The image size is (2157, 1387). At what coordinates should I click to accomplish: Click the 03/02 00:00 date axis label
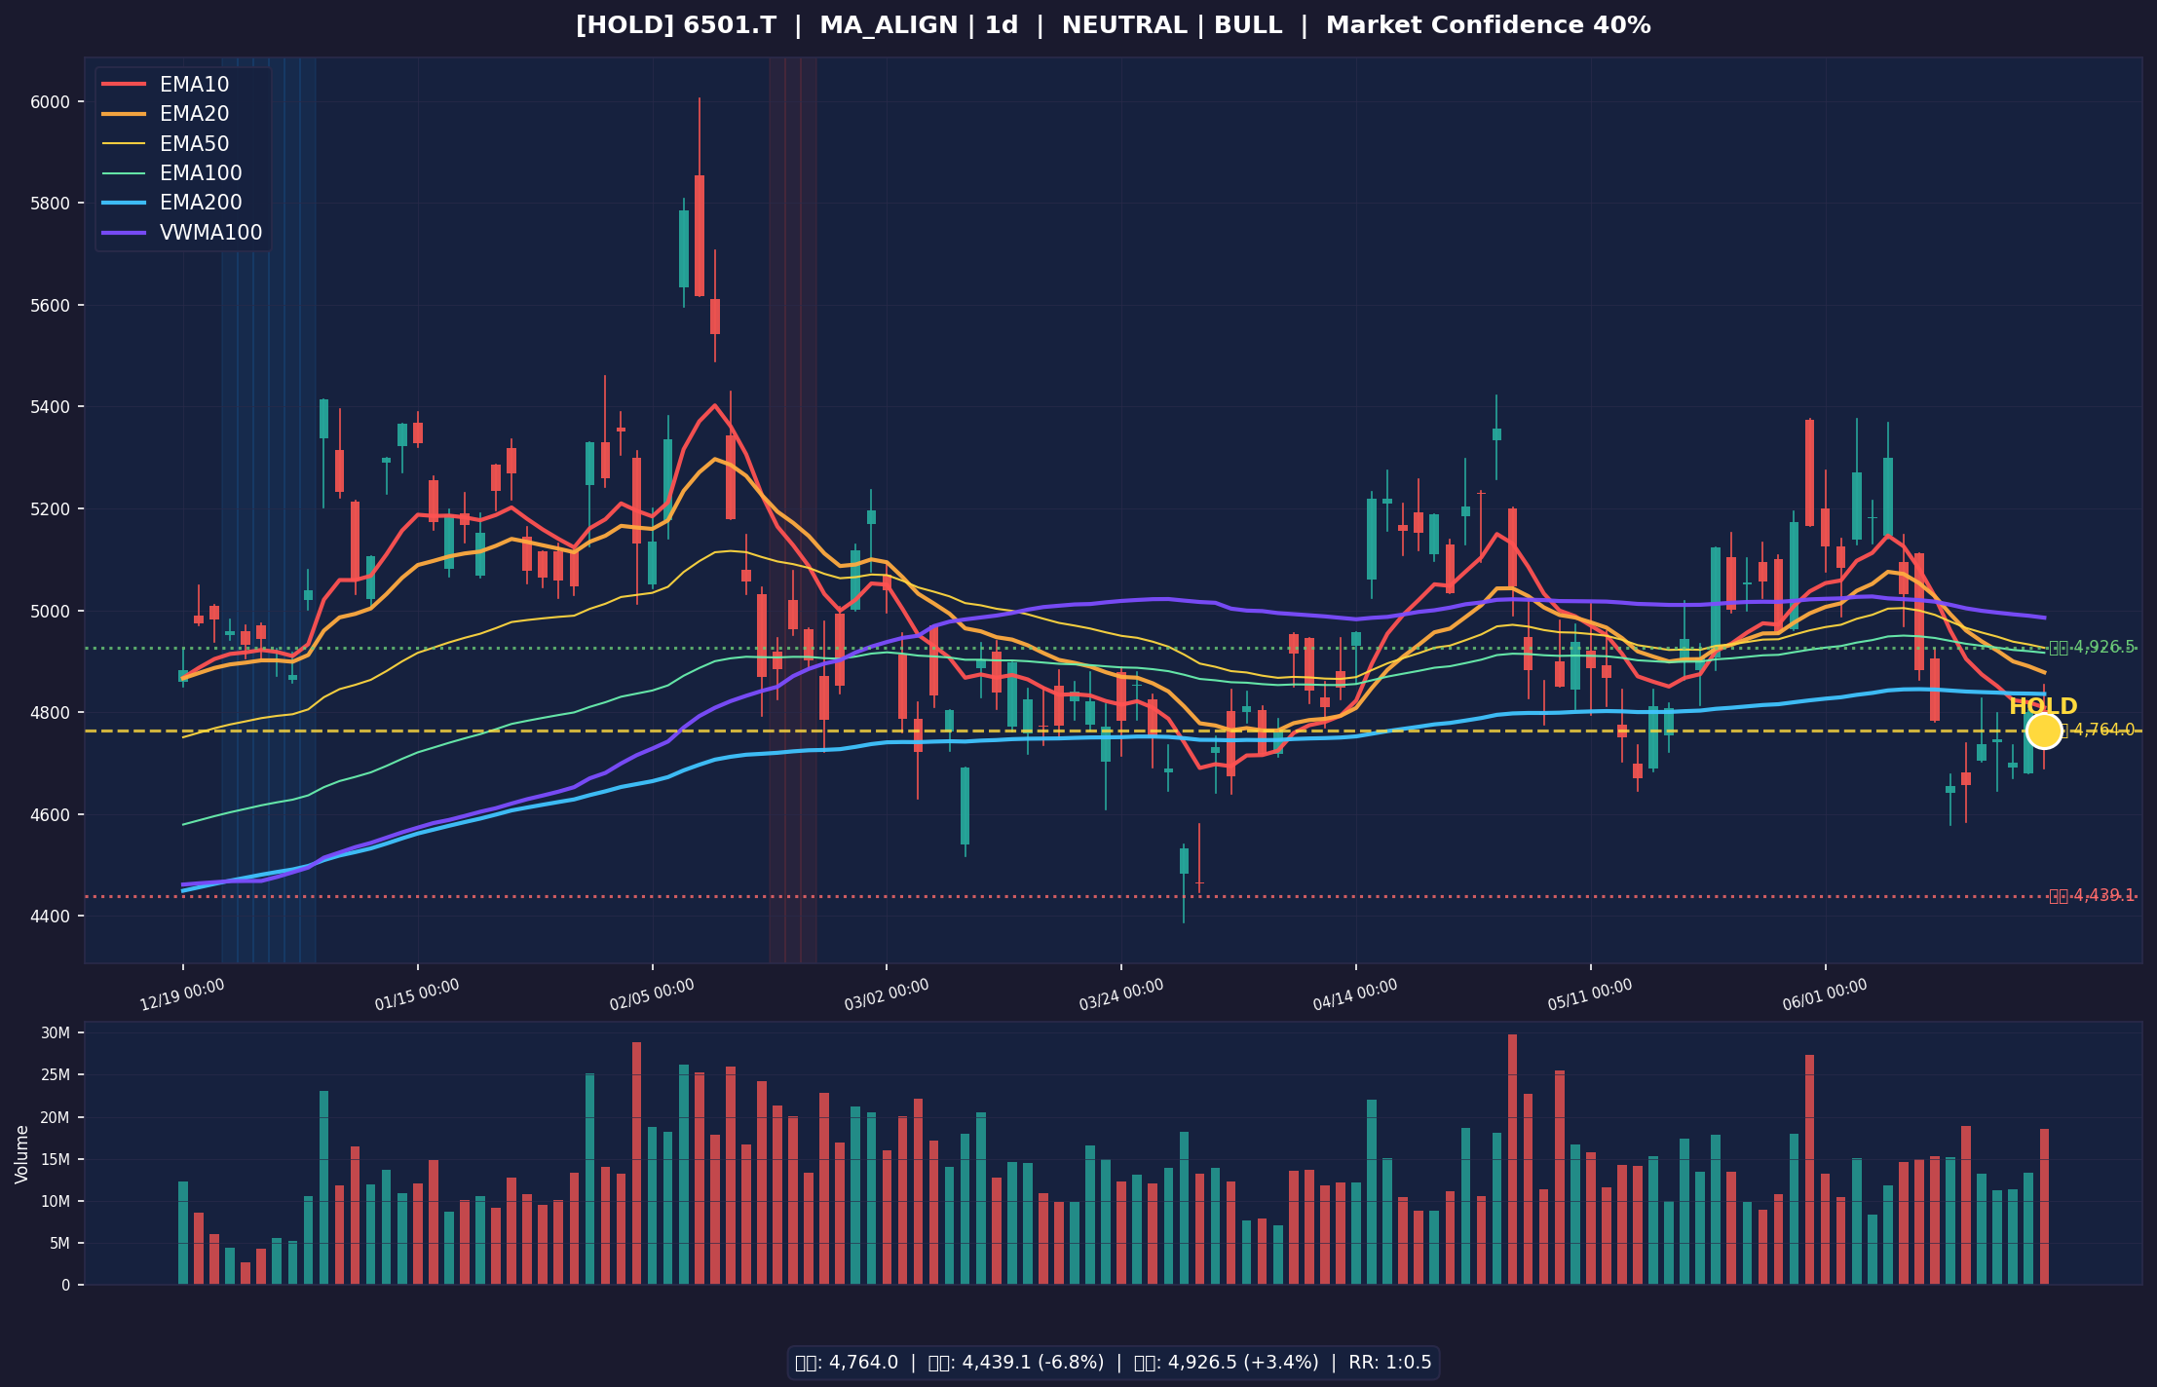pyautogui.click(x=887, y=994)
